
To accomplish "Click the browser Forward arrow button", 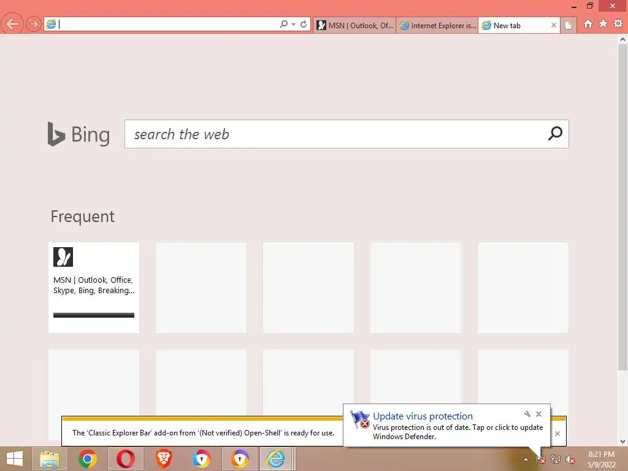I will [x=34, y=24].
